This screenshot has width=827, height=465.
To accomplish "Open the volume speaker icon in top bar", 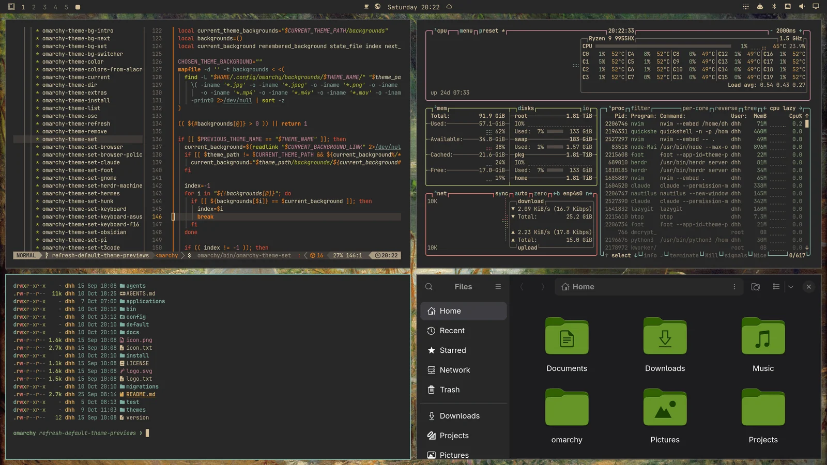I will (802, 7).
